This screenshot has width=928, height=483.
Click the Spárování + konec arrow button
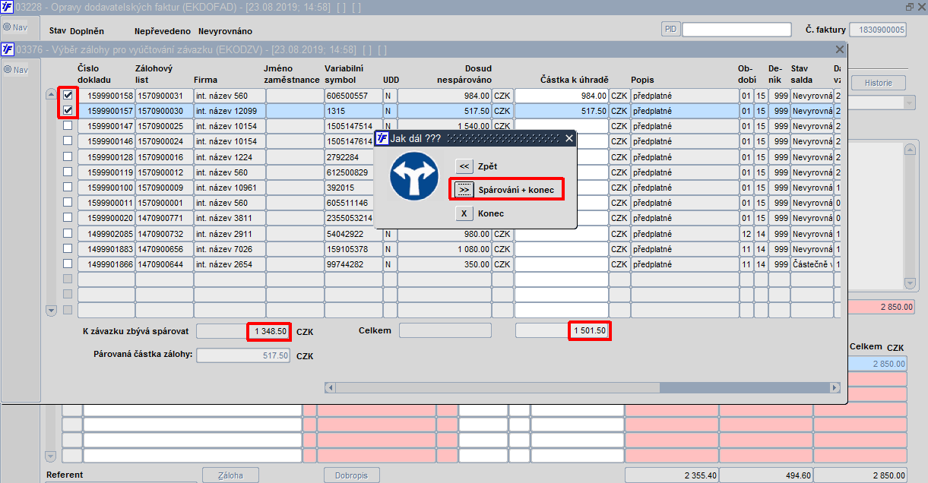[464, 189]
